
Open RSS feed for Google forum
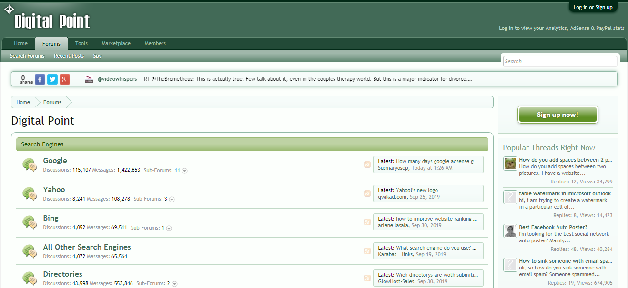[367, 164]
